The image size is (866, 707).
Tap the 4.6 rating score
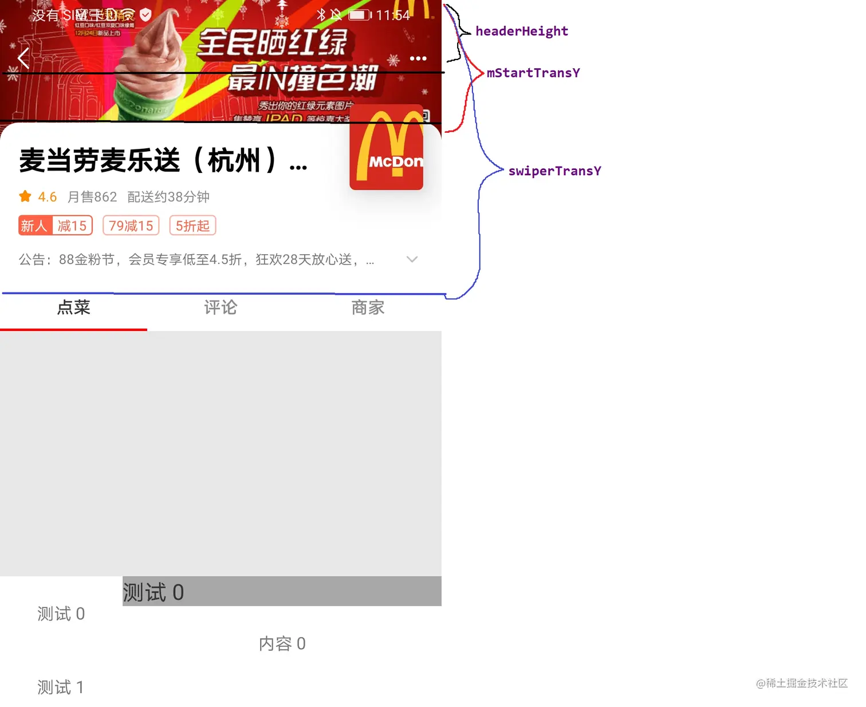48,197
